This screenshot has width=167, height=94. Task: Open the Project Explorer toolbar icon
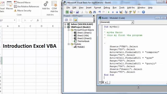click(x=126, y=12)
